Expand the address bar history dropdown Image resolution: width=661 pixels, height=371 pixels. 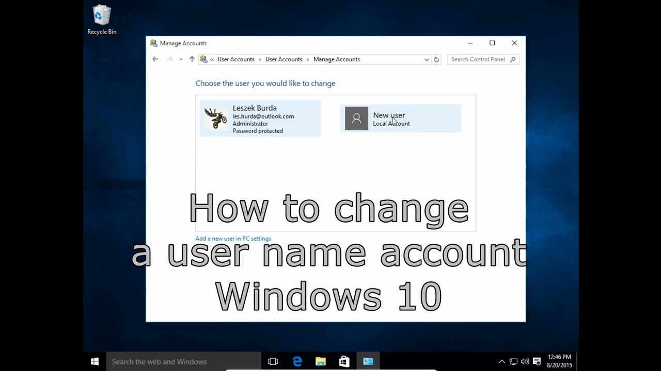pyautogui.click(x=427, y=59)
